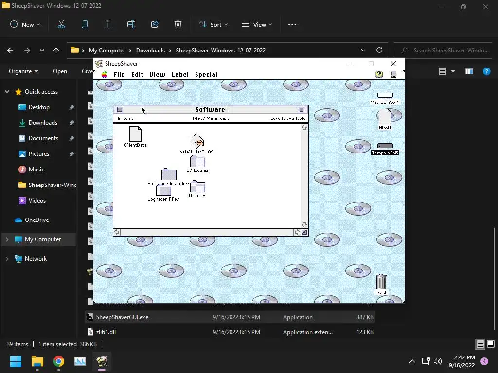Select the Tempo a2c5 disk icon
The height and width of the screenshot is (373, 498).
click(385, 146)
